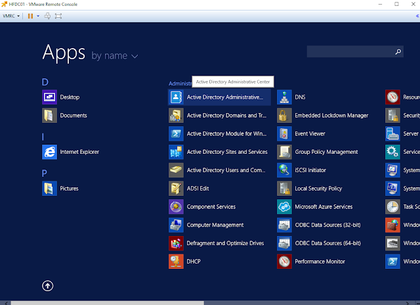Open the Security Configuration Wizard icon
This screenshot has height=305, width=420.
point(392,115)
